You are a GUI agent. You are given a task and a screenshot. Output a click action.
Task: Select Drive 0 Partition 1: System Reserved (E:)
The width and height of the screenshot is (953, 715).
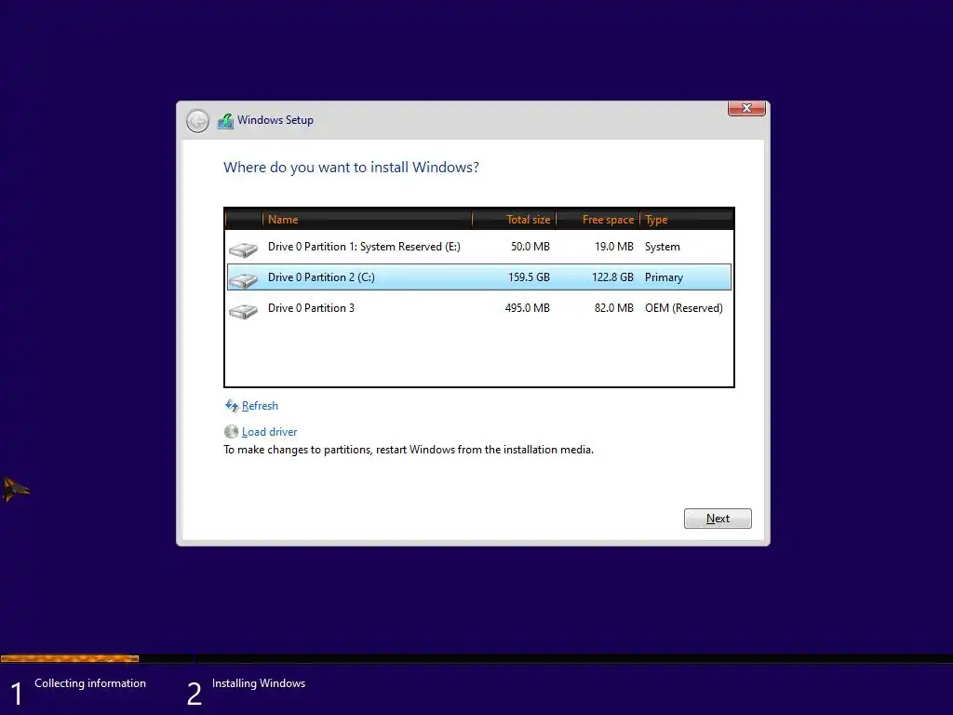click(x=479, y=247)
